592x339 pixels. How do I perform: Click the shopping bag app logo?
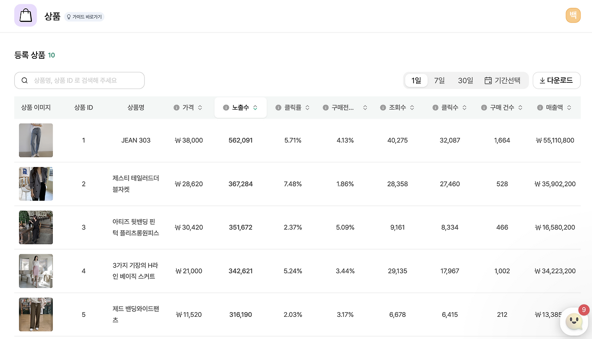click(x=25, y=15)
